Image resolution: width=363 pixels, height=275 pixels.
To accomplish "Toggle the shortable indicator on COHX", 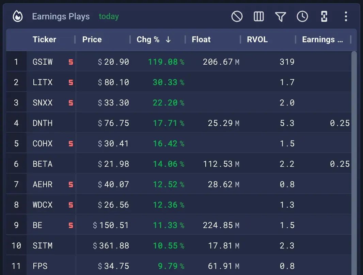I will pos(70,143).
